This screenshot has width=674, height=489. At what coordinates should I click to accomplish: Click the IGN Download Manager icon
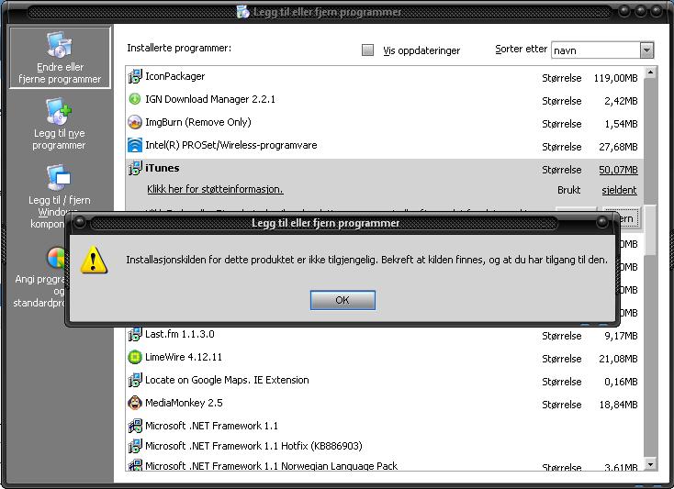[135, 99]
